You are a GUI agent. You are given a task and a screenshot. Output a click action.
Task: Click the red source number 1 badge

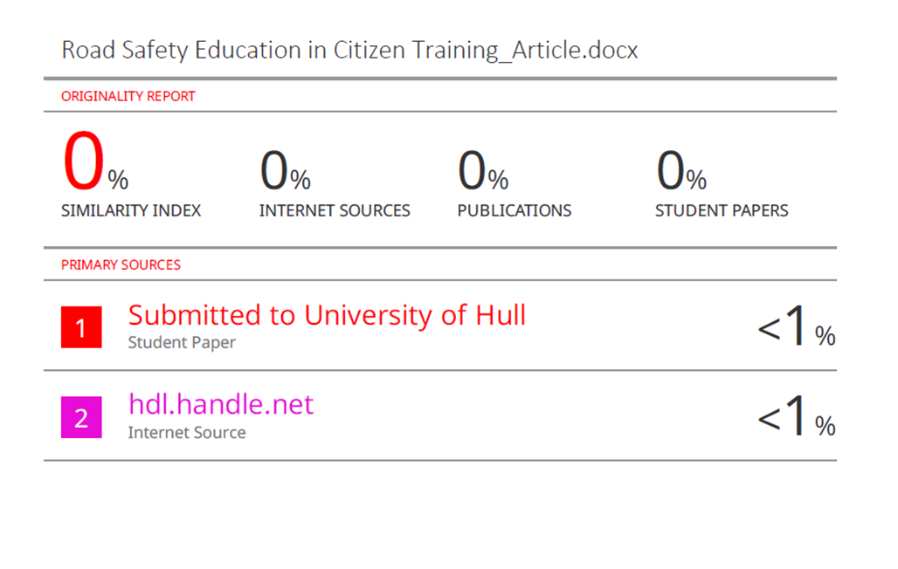[81, 327]
